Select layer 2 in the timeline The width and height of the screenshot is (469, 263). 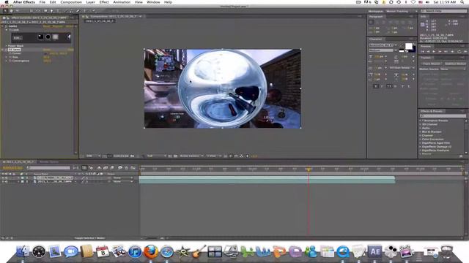(55, 181)
